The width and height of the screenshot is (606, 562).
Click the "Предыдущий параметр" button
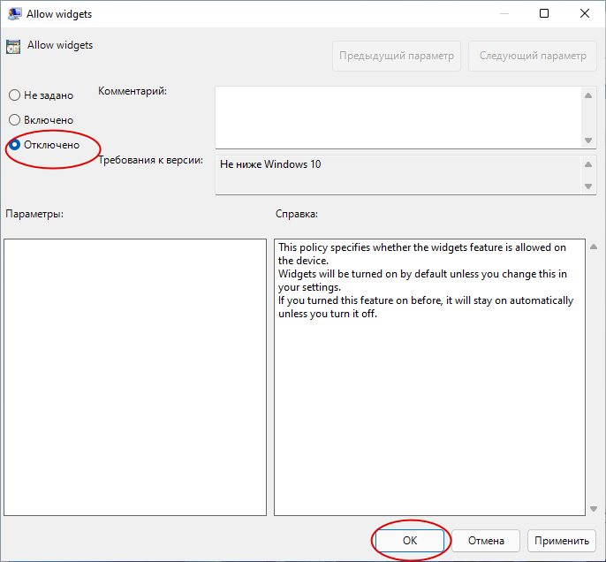[x=397, y=56]
